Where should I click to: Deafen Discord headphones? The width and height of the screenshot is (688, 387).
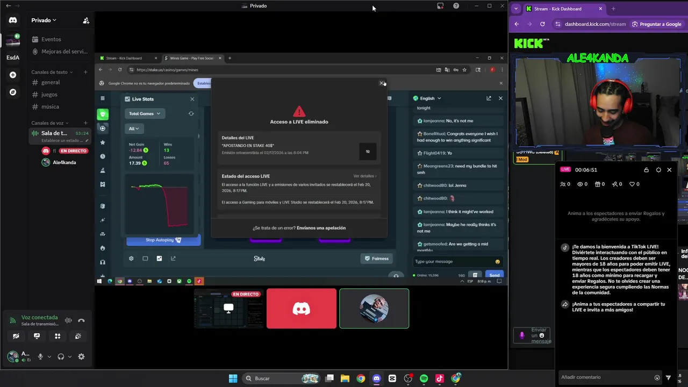(61, 356)
